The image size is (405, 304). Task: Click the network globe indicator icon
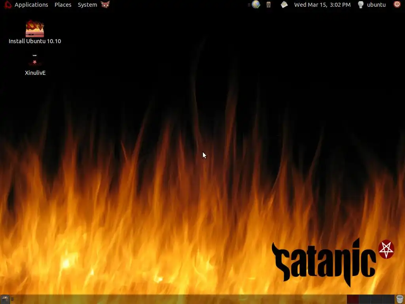256,4
